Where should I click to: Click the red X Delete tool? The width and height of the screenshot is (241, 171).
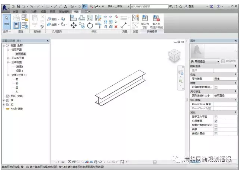coord(116,26)
